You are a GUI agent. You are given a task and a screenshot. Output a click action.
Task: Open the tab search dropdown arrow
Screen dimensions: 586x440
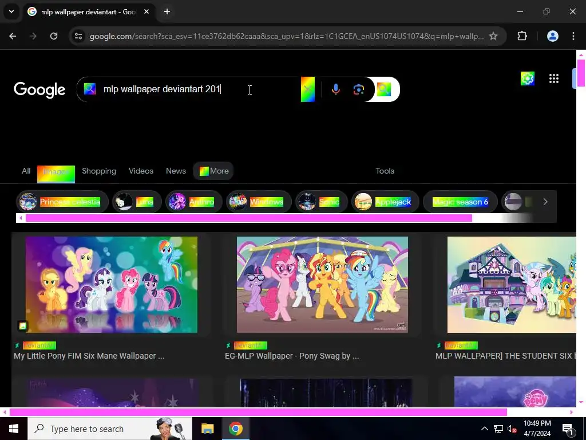[x=11, y=11]
